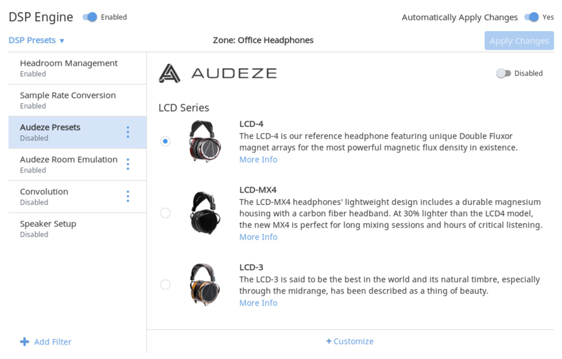
Task: Toggle the DSP Engine Enabled switch
Action: 90,17
